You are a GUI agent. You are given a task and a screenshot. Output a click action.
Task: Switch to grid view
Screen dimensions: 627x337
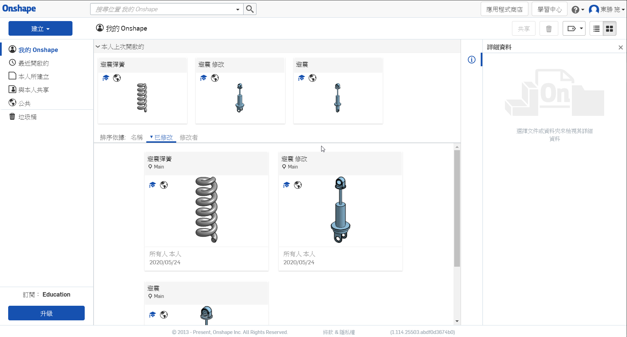[609, 29]
